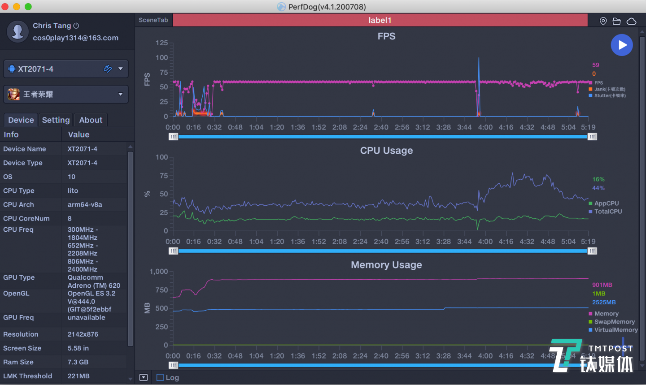Switch to the Setting tab
The height and width of the screenshot is (385, 646).
coord(56,120)
